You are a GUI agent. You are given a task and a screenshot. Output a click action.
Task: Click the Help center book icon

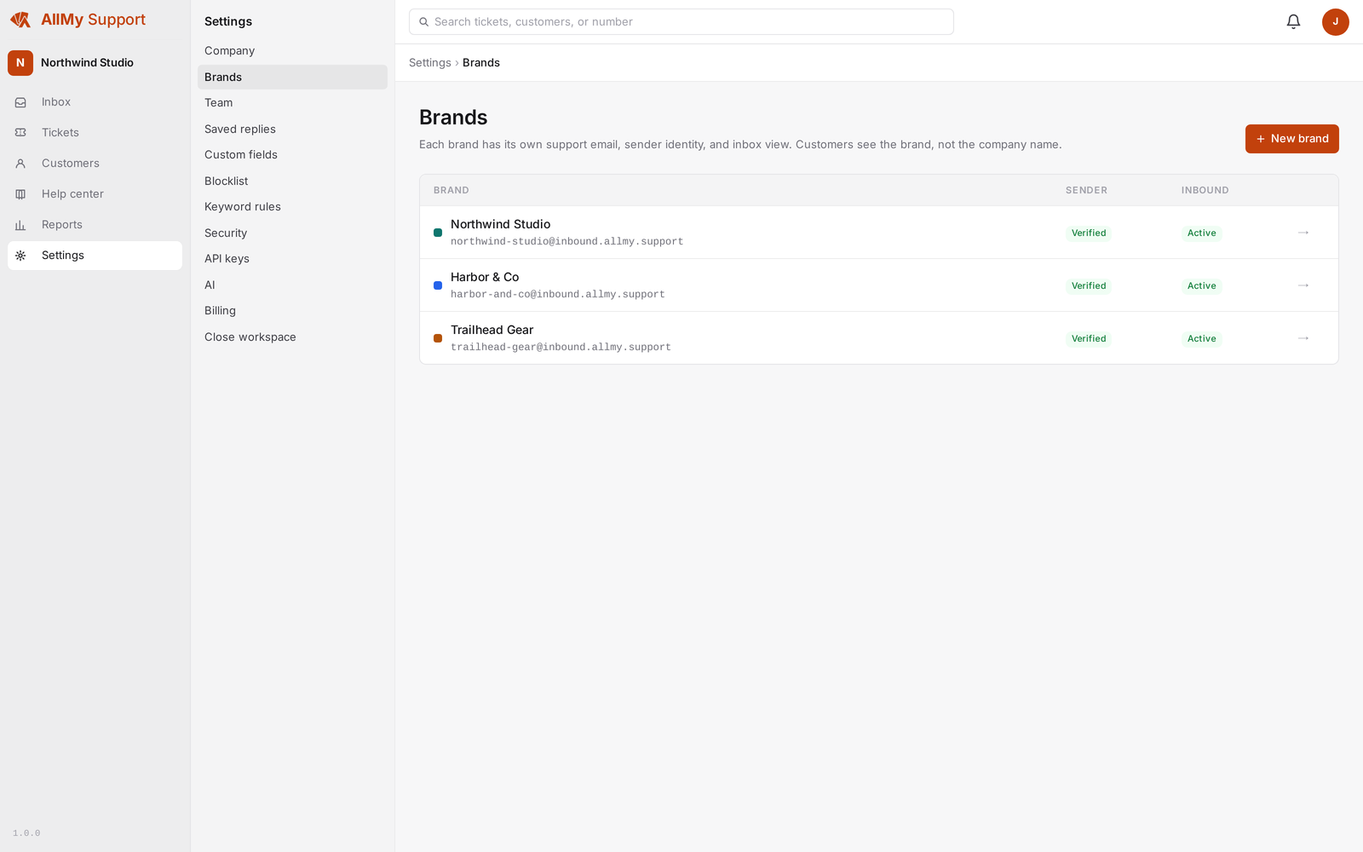[20, 194]
